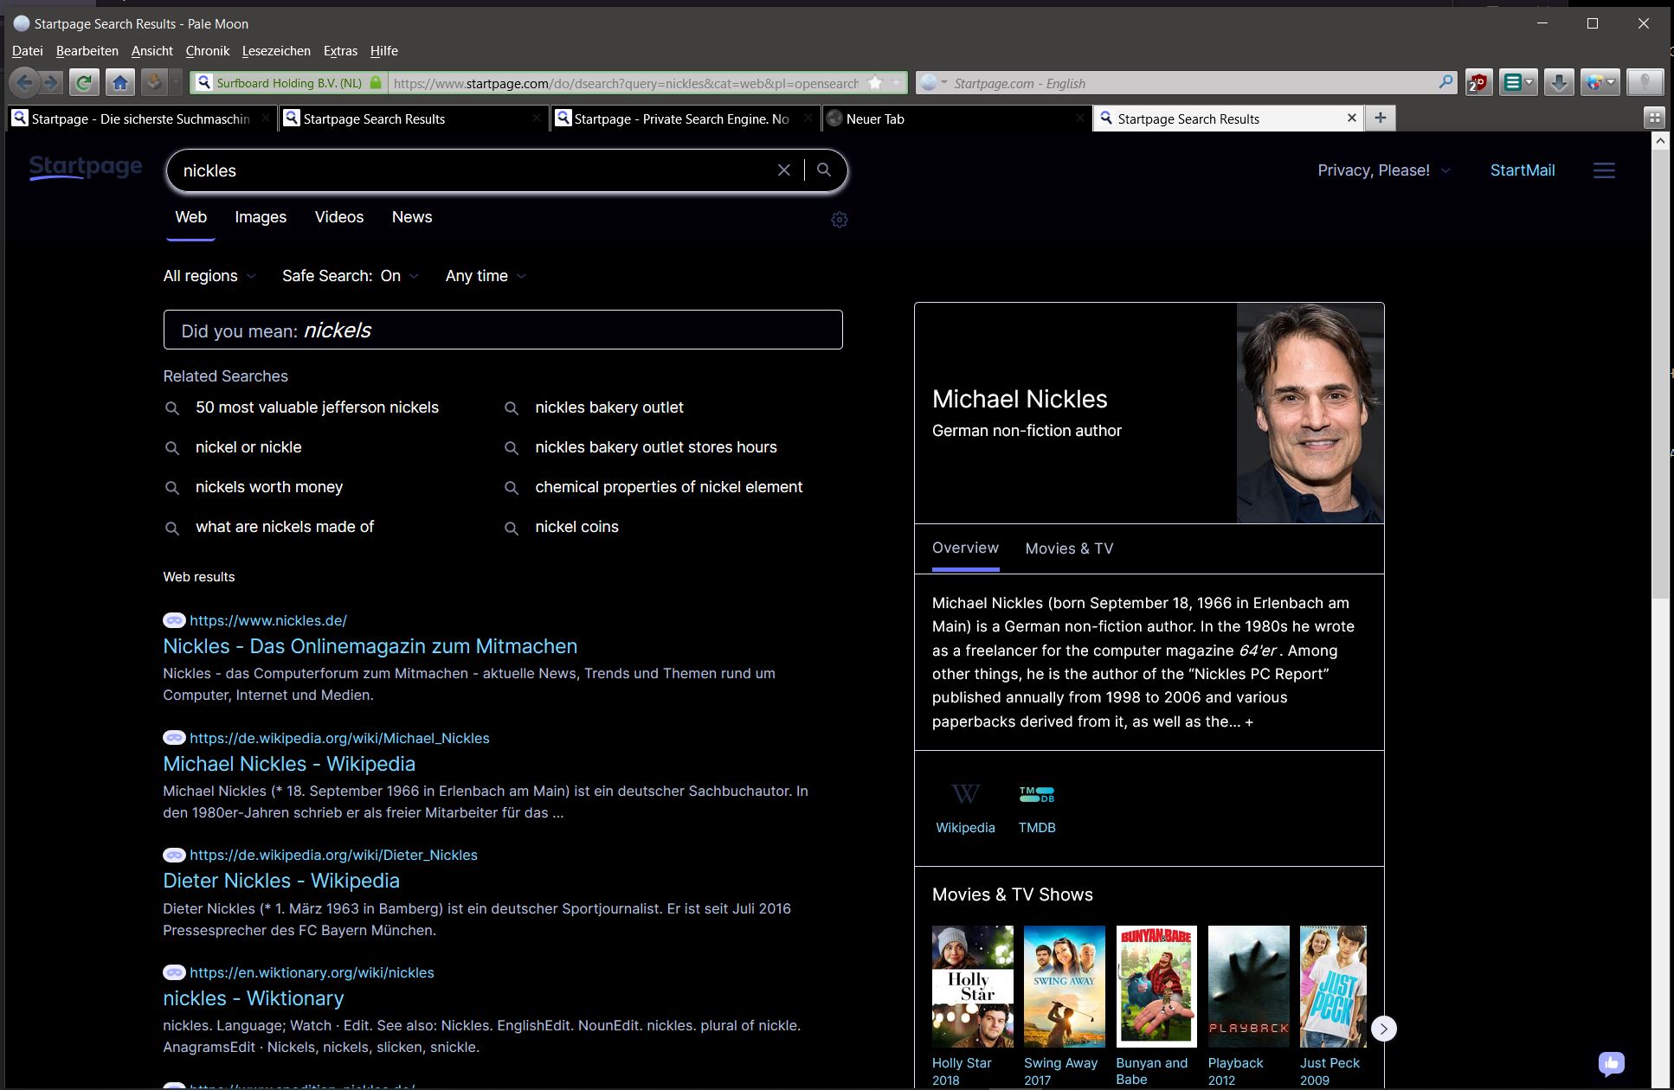
Task: Click the StartMail link
Action: tap(1523, 170)
